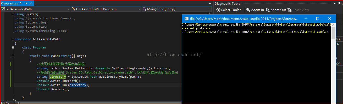Click the Zoom Out magnifier icon
Screen dimensions: 343x104
(x=268, y=10)
